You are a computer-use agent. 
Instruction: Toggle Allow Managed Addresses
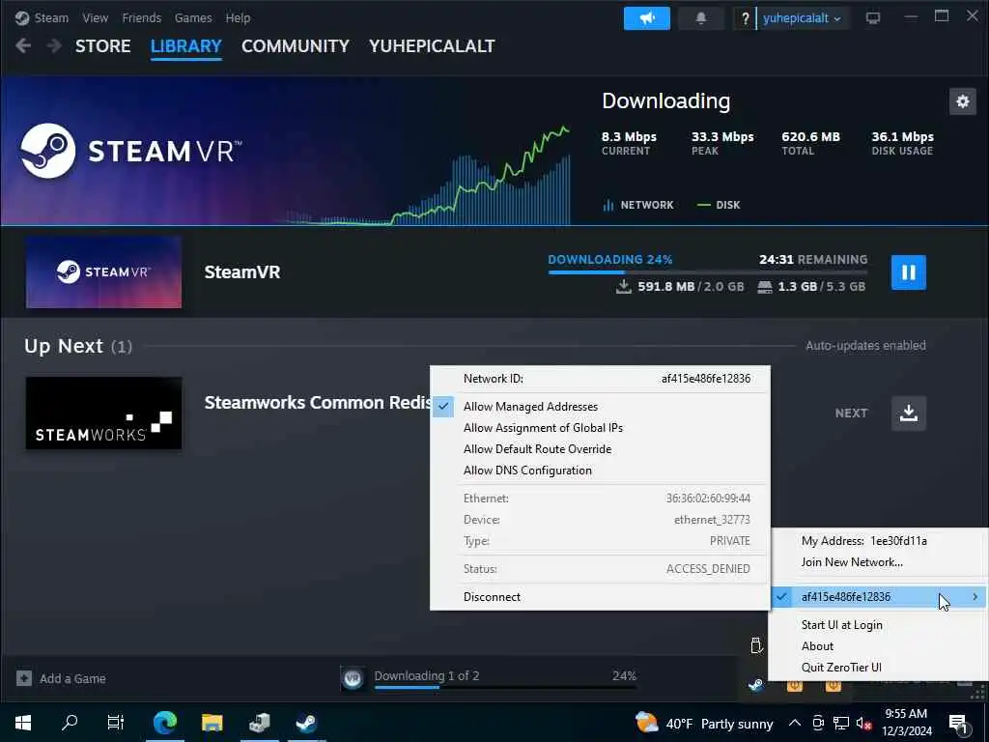pos(600,407)
